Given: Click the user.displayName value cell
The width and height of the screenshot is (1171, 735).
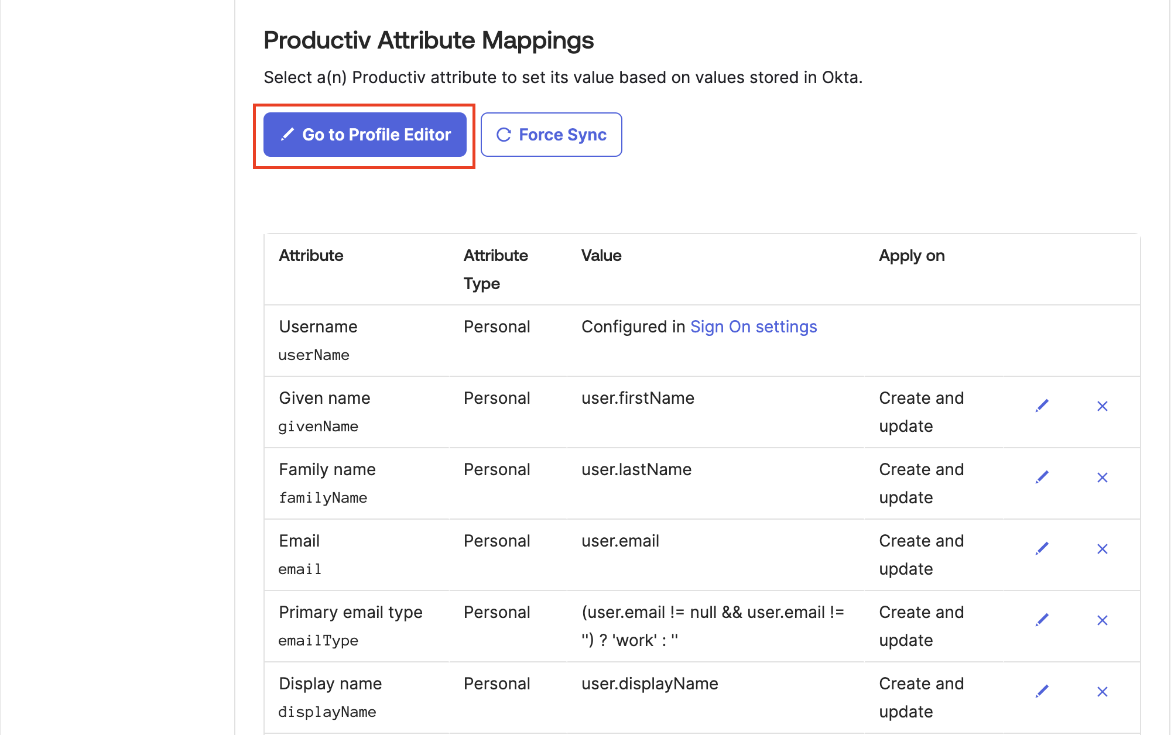Looking at the screenshot, I should (649, 684).
